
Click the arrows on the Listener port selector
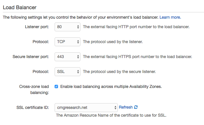point(78,27)
